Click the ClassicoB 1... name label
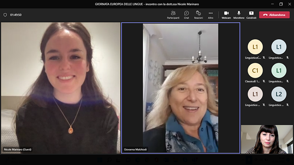 point(252,81)
